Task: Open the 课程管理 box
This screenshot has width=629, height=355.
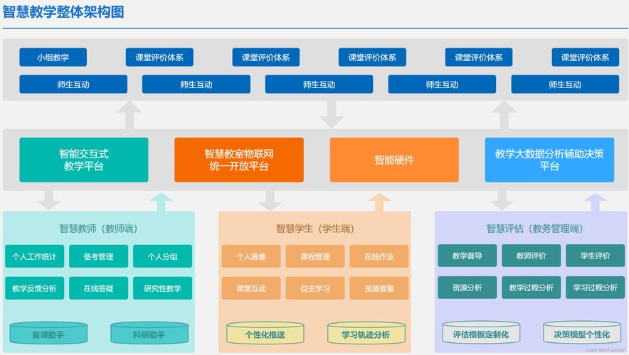Action: tap(315, 256)
